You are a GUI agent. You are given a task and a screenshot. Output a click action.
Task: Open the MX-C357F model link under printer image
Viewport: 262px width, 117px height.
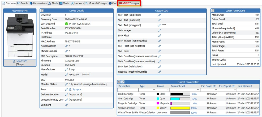click(22, 61)
